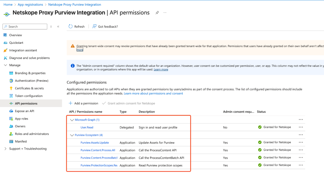The height and width of the screenshot is (177, 324).
Task: Click Grant admin consent for Netskope
Action: (x=128, y=103)
